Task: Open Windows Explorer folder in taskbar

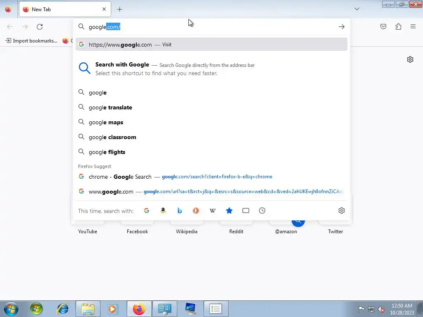Action: click(x=88, y=309)
